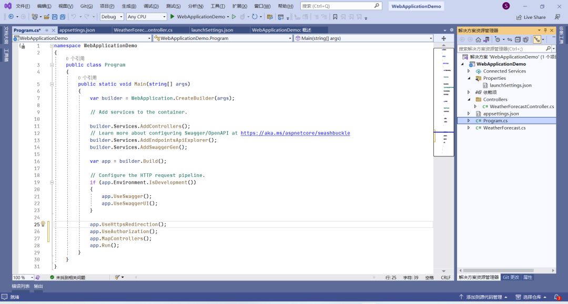568x304 pixels.
Task: Open the notifications bell in status bar
Action: 557,297
